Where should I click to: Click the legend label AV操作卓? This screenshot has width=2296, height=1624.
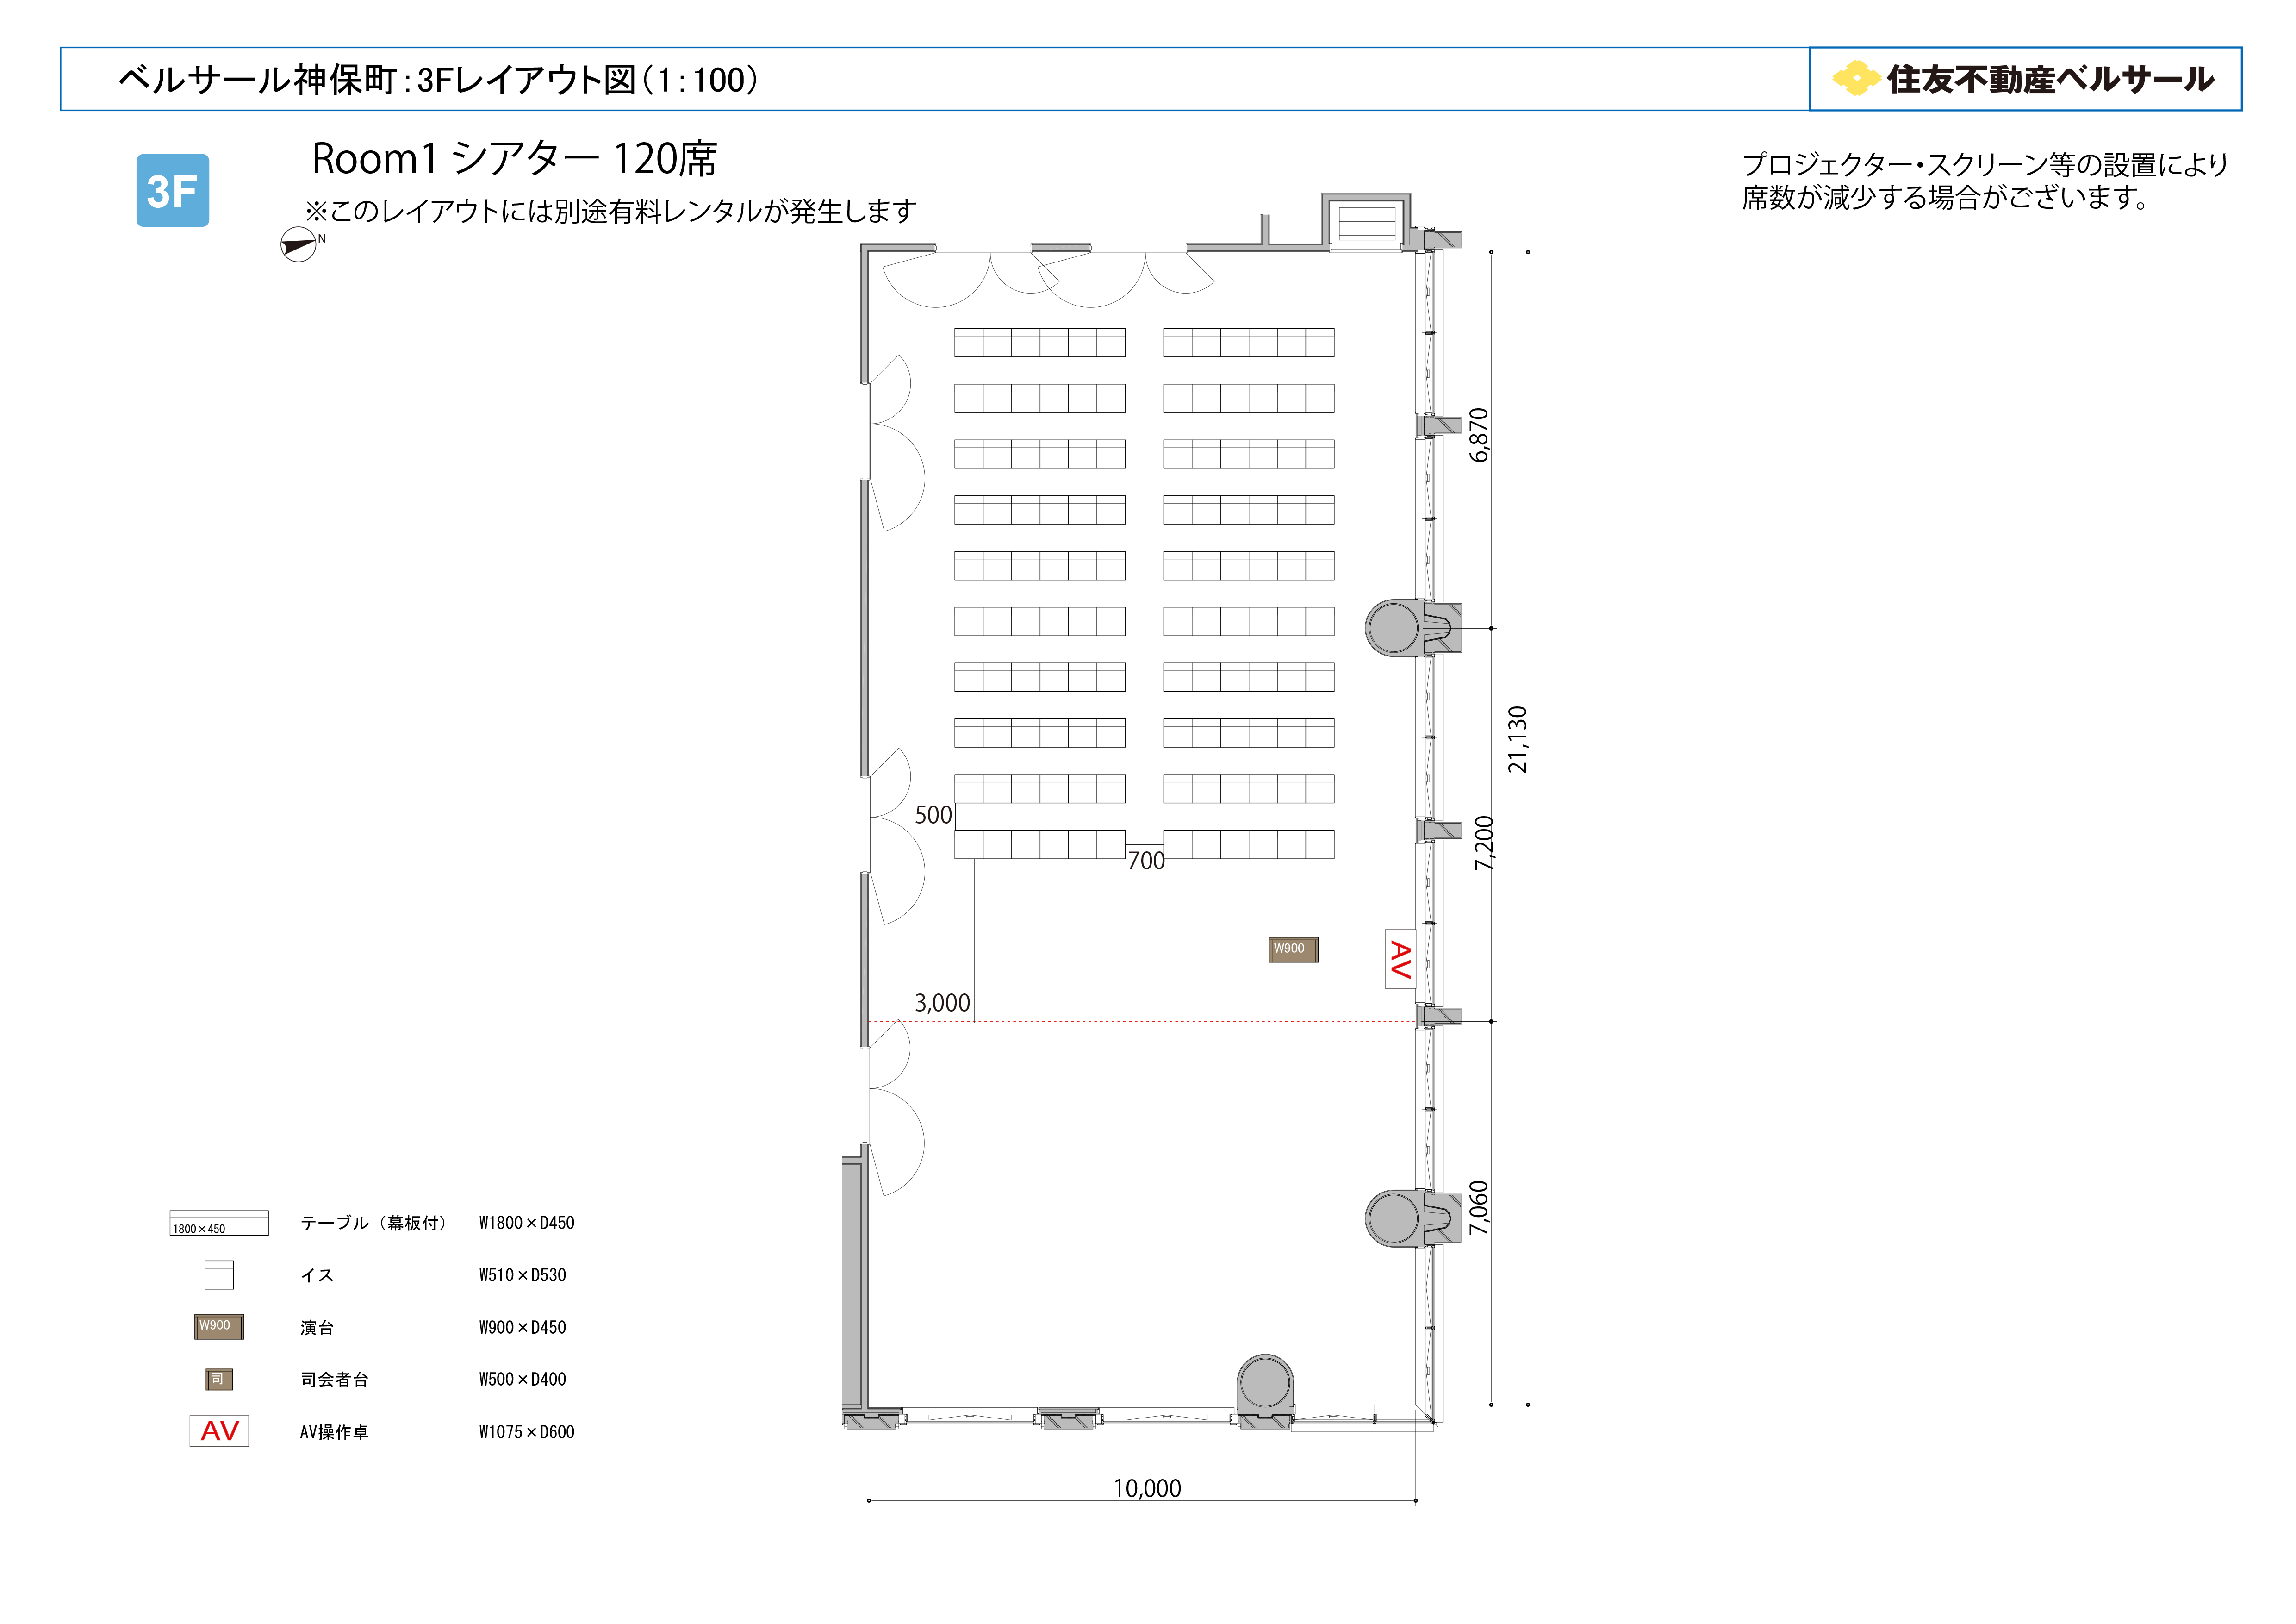(x=334, y=1432)
